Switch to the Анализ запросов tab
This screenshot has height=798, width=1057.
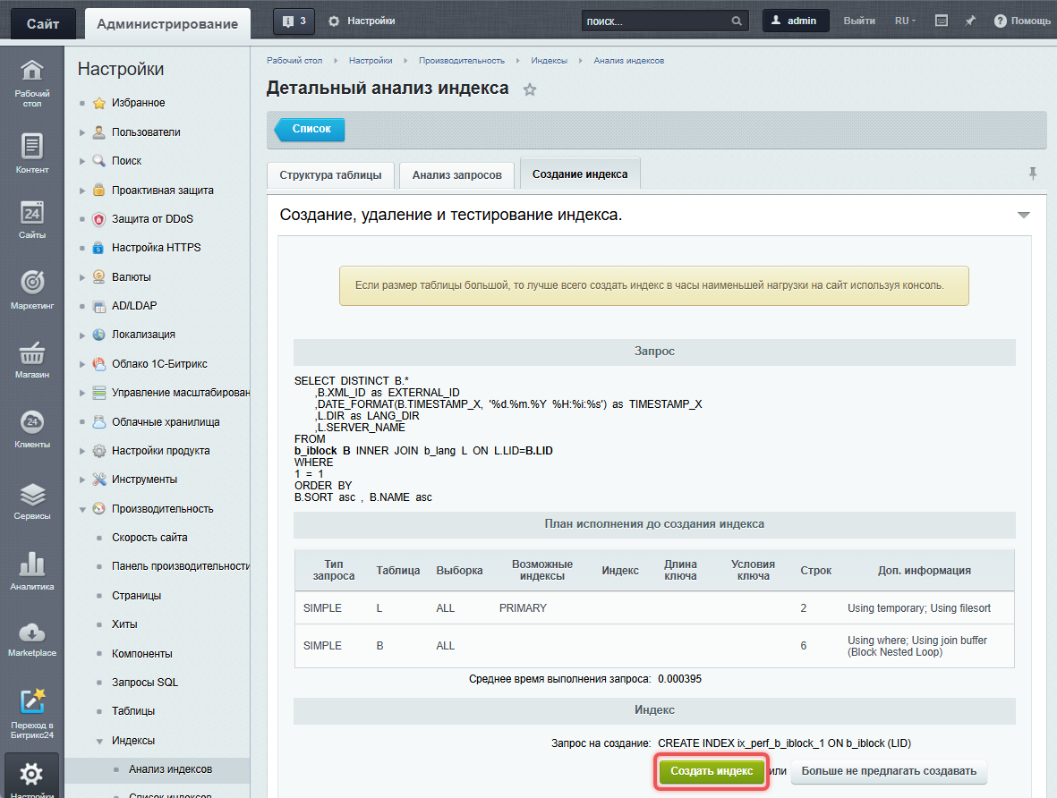click(x=456, y=175)
